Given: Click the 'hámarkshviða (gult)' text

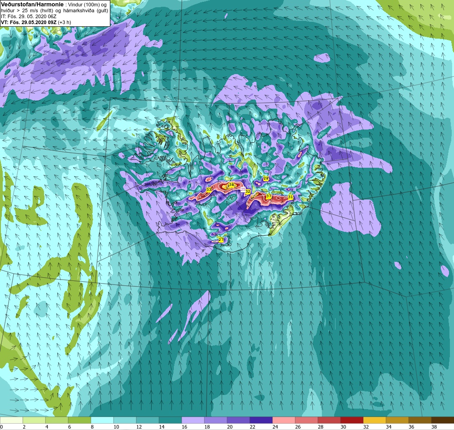Looking at the screenshot, I should (x=86, y=10).
